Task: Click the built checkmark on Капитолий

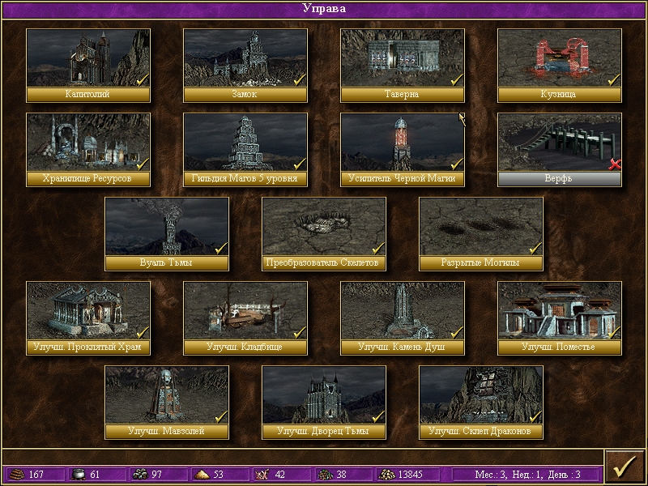Action: pyautogui.click(x=143, y=79)
